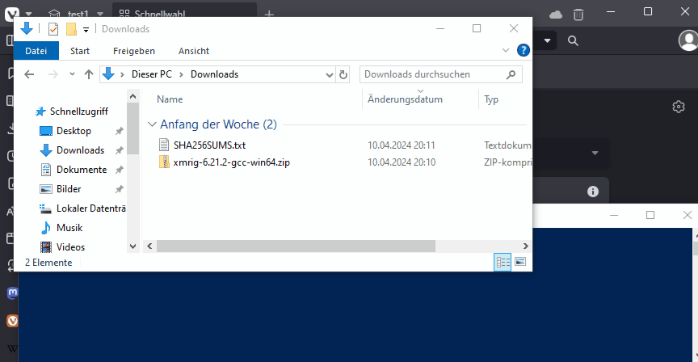Viewport: 698px width, 362px height.
Task: Open the Datei menu tab
Action: [36, 51]
